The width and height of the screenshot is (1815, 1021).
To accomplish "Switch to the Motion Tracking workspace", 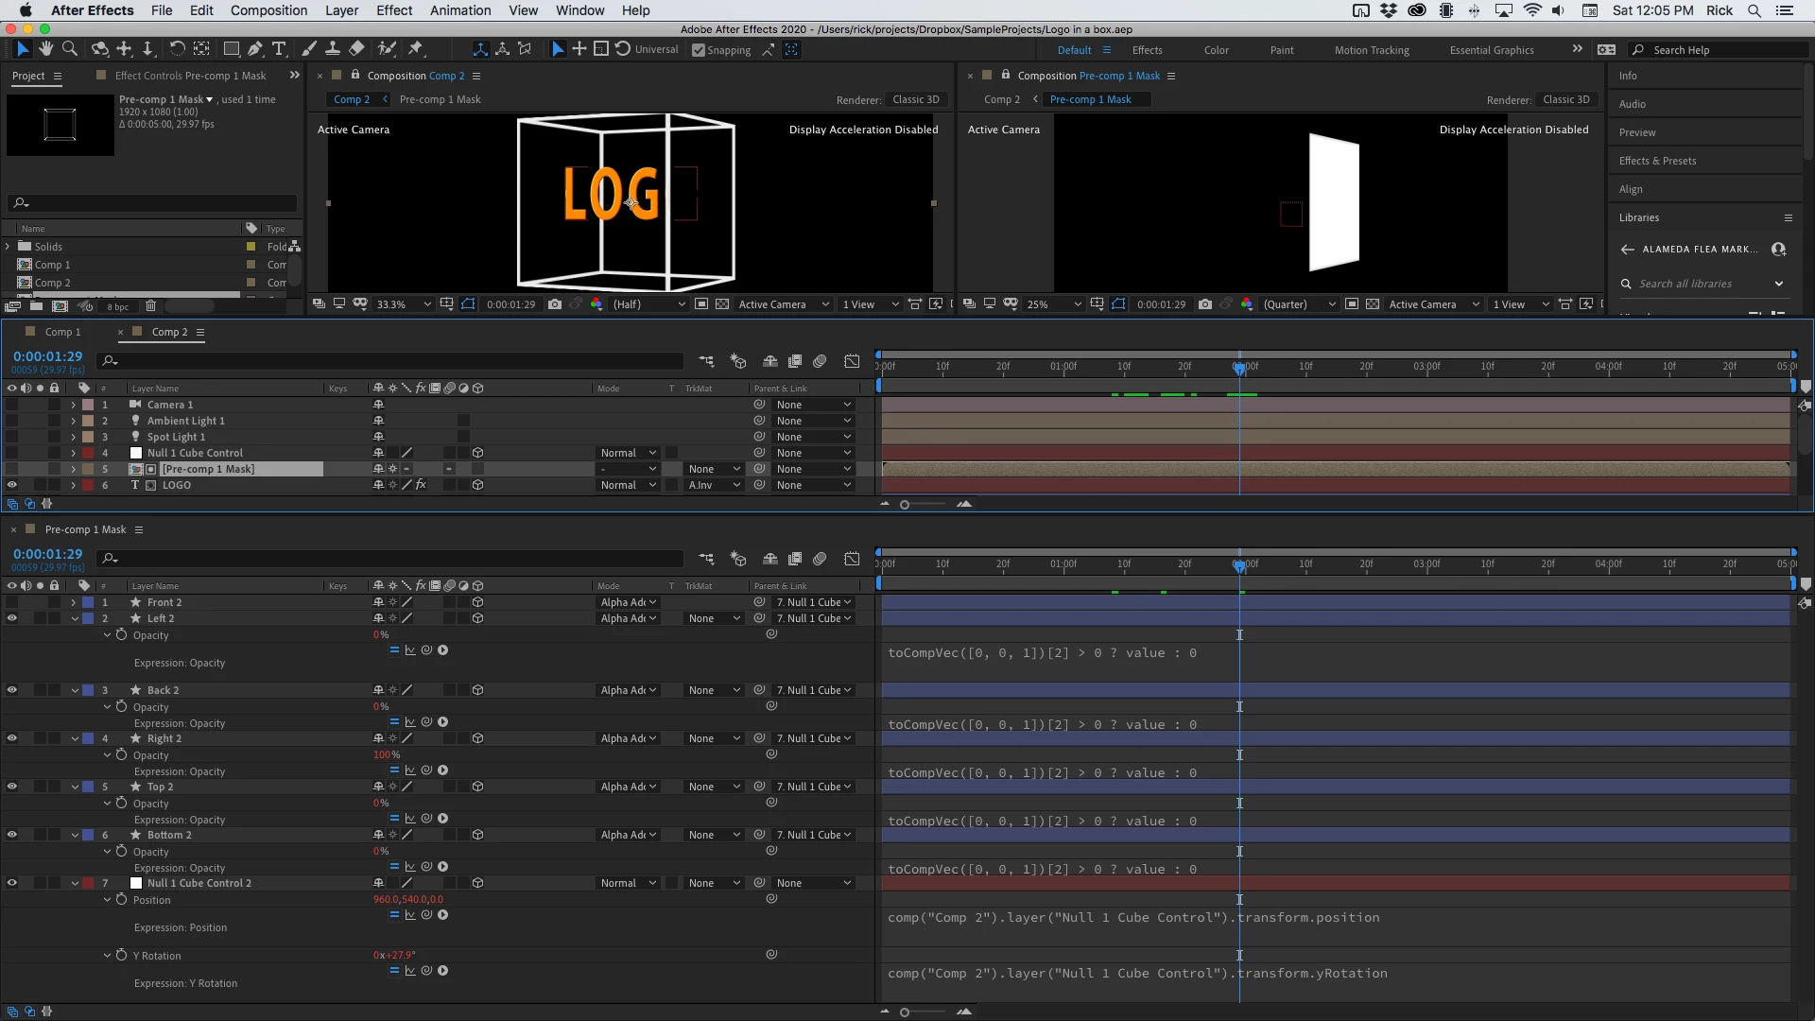I will (x=1371, y=50).
